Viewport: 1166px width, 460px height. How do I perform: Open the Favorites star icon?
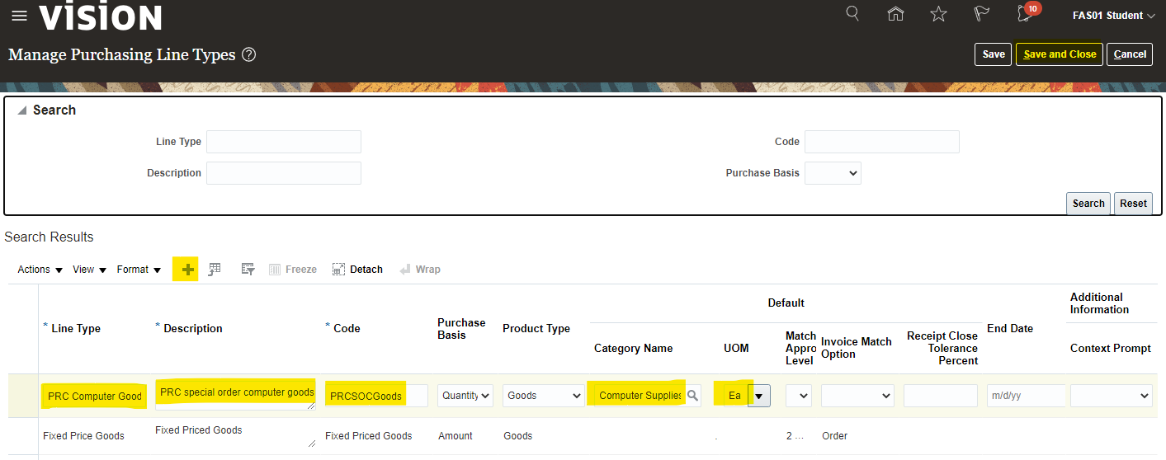click(x=938, y=14)
